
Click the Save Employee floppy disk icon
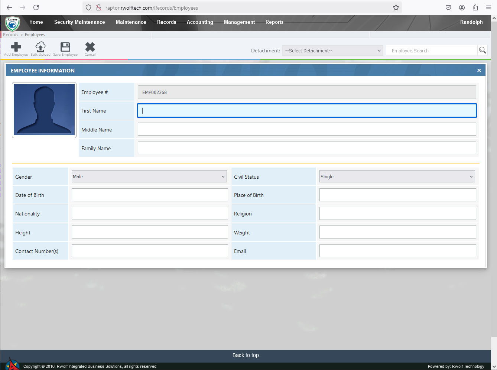(65, 47)
